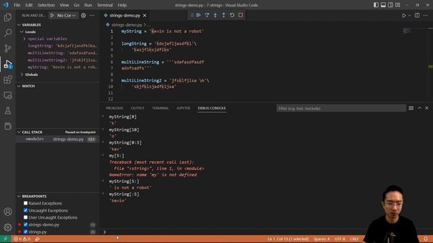The height and width of the screenshot is (243, 433).
Task: Disable the strings-demo.py breakpoint checkbox
Action: coord(26,225)
